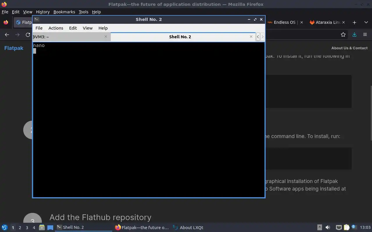The width and height of the screenshot is (372, 232).
Task: Open the clipboard manager tray icon
Action: [x=346, y=227]
